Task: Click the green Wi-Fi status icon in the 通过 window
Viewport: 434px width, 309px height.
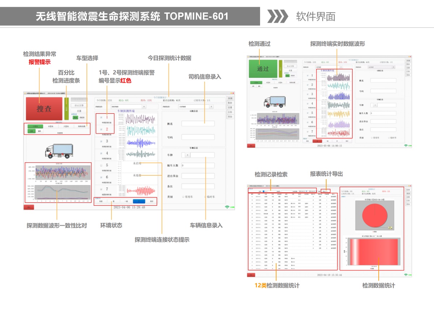Action: pyautogui.click(x=406, y=145)
